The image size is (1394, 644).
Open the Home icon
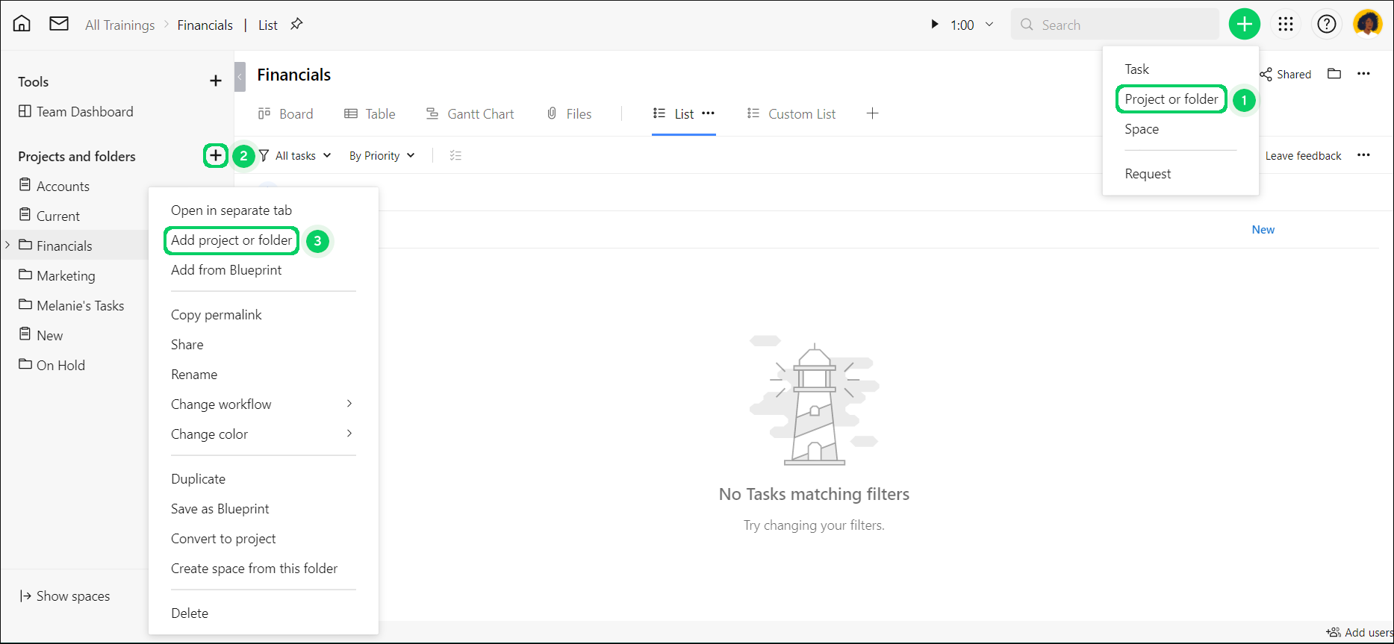click(22, 24)
